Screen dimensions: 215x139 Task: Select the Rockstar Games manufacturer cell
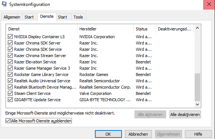pos(94,75)
